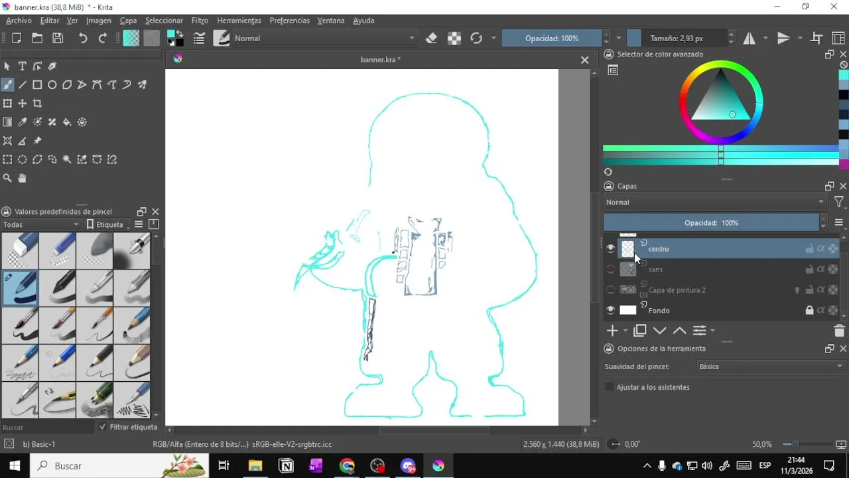Select the Zoom tool

click(7, 178)
